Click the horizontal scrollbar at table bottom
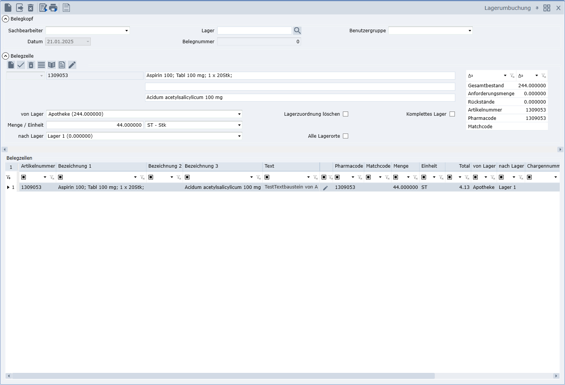Viewport: 565px width, 385px height. pos(223,376)
